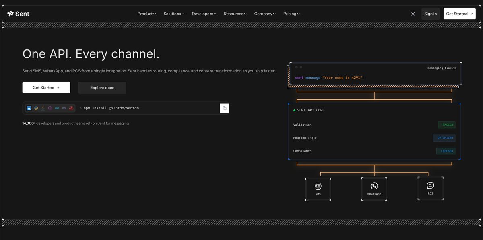Click the green status dot by SENT API CORE
Image resolution: width=483 pixels, height=240 pixels.
coord(294,110)
